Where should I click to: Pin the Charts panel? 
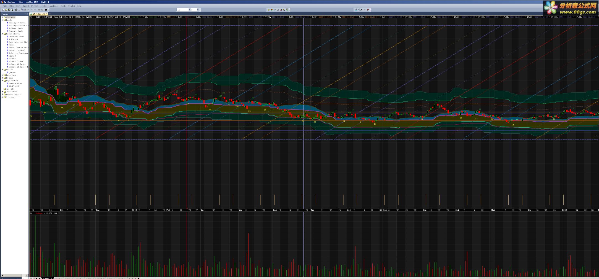[25, 14]
